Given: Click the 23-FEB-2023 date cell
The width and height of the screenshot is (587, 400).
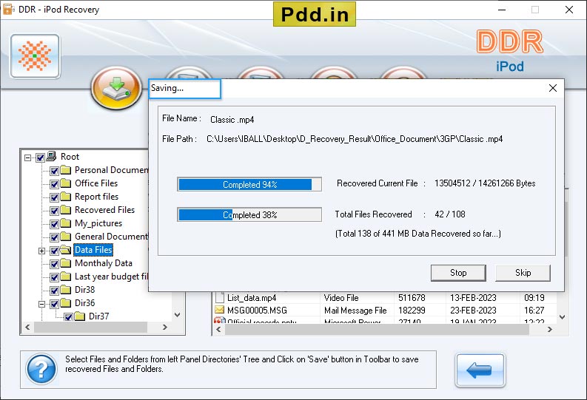Looking at the screenshot, I should [x=473, y=311].
